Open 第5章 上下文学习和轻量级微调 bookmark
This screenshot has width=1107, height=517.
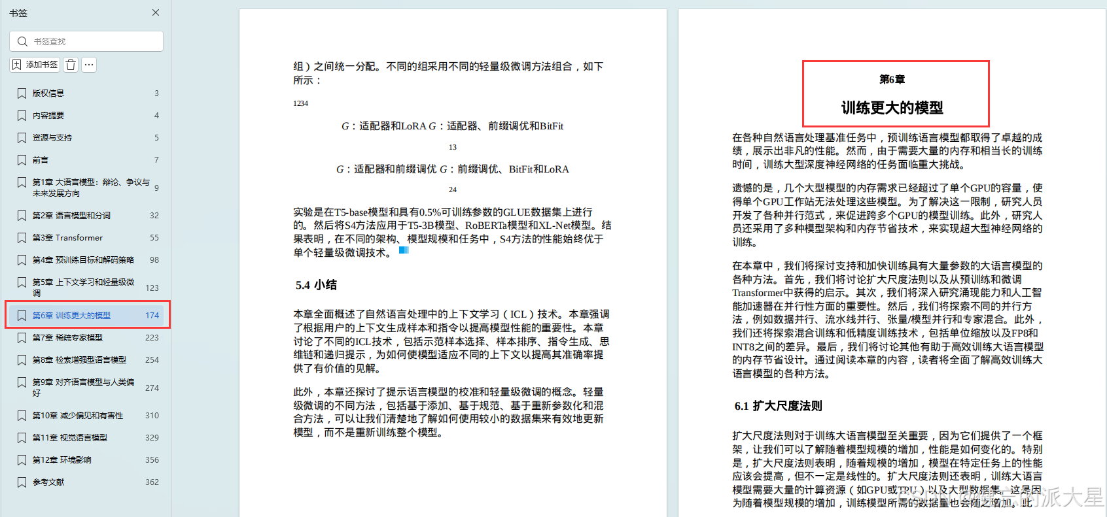(x=84, y=288)
